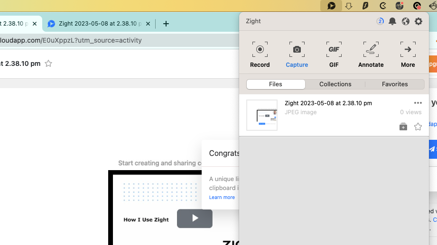Click the Zight panel title text
The height and width of the screenshot is (245, 437).
253,21
